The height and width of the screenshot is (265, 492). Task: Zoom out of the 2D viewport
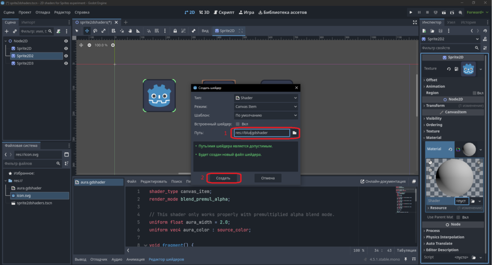(89, 45)
